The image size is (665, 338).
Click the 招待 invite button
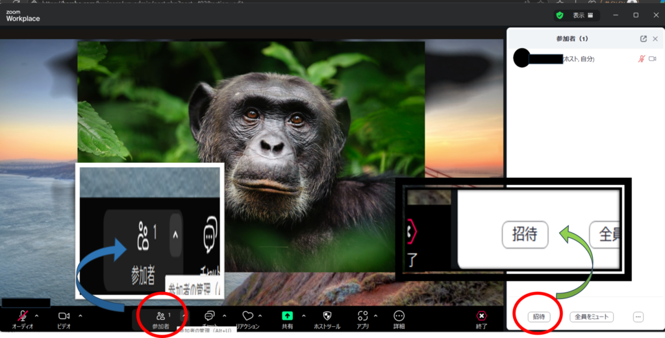point(539,317)
